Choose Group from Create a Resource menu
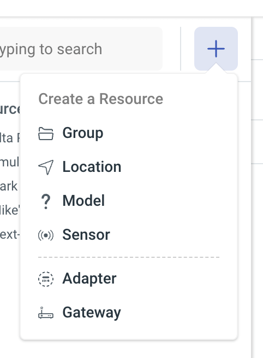 click(x=129, y=133)
